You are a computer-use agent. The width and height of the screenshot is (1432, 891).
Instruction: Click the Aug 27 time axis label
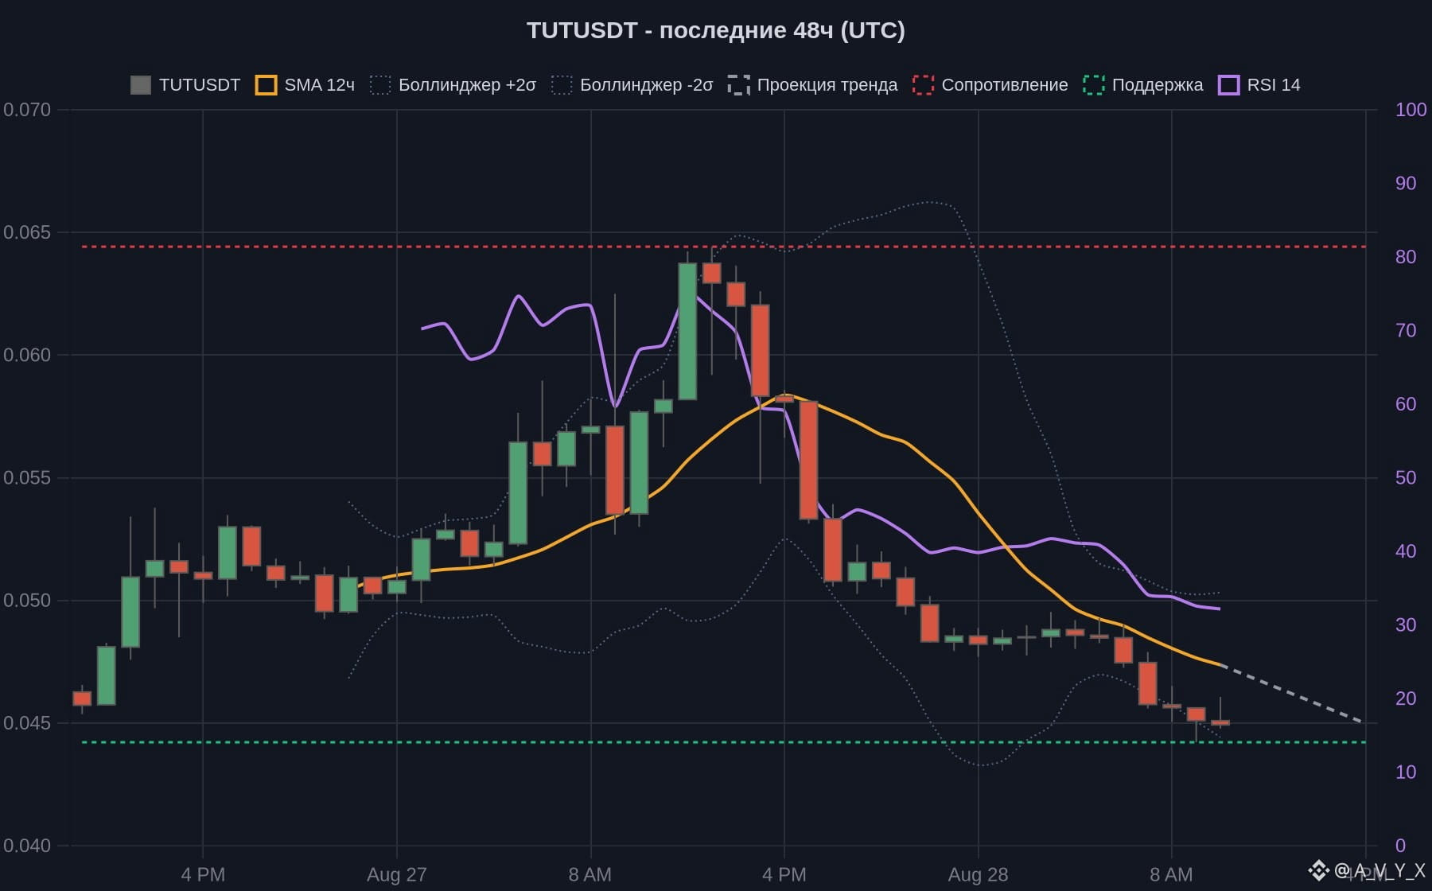pyautogui.click(x=397, y=875)
